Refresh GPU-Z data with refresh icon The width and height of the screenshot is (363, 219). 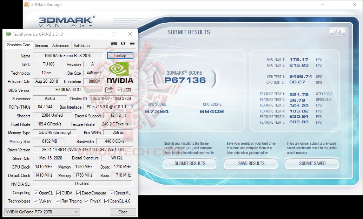[123, 43]
